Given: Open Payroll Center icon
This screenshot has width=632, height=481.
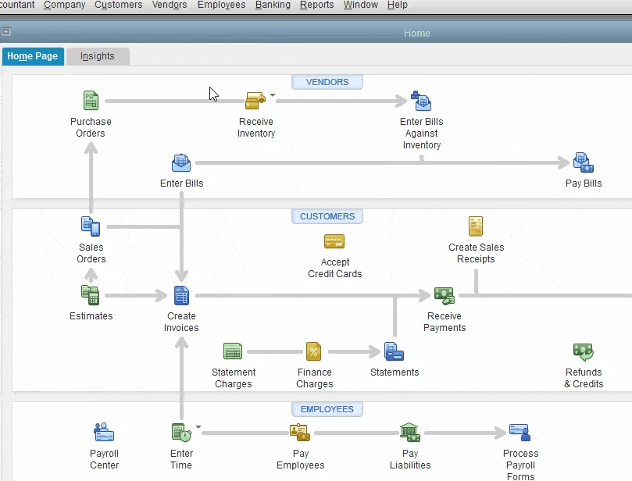Looking at the screenshot, I should 104,433.
